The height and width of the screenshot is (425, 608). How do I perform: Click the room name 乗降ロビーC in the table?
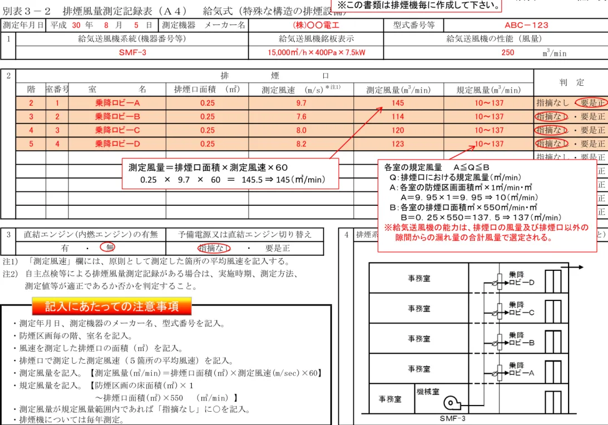point(117,130)
